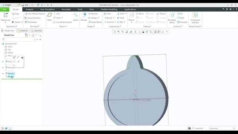The height and width of the screenshot is (134, 238).
Task: Open the Folder Browser tab
Action: (x=22, y=31)
